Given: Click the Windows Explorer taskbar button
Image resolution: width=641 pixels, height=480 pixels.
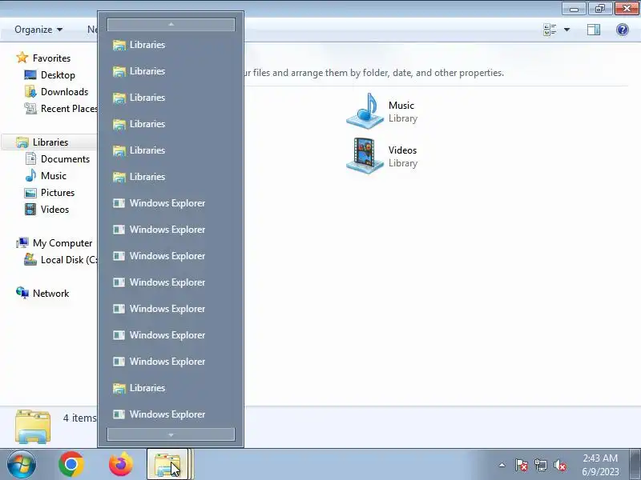Looking at the screenshot, I should [170, 465].
